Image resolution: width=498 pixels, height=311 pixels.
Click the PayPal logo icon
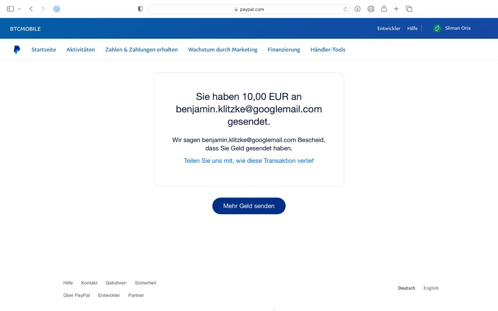17,49
